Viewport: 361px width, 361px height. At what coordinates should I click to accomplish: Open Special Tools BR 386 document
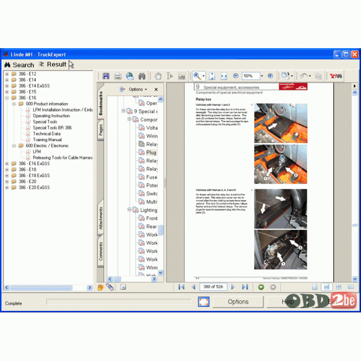pos(52,128)
